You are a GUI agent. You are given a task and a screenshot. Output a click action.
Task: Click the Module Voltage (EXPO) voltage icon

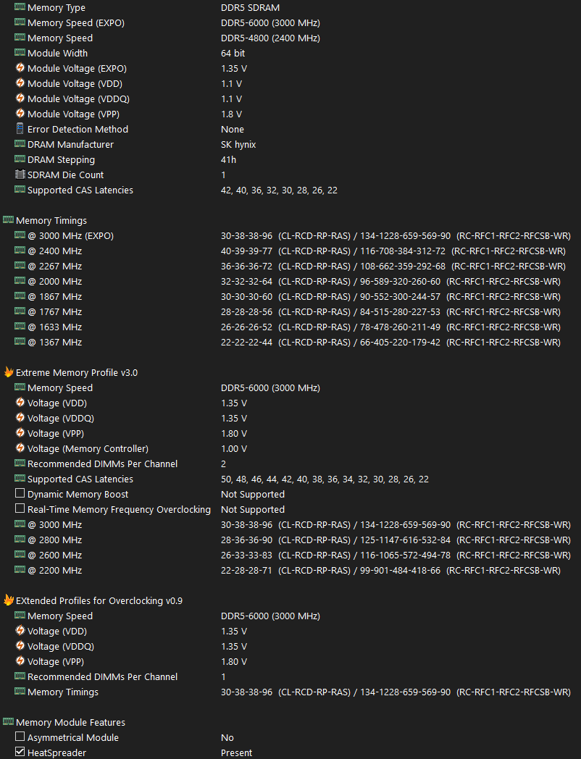click(20, 68)
